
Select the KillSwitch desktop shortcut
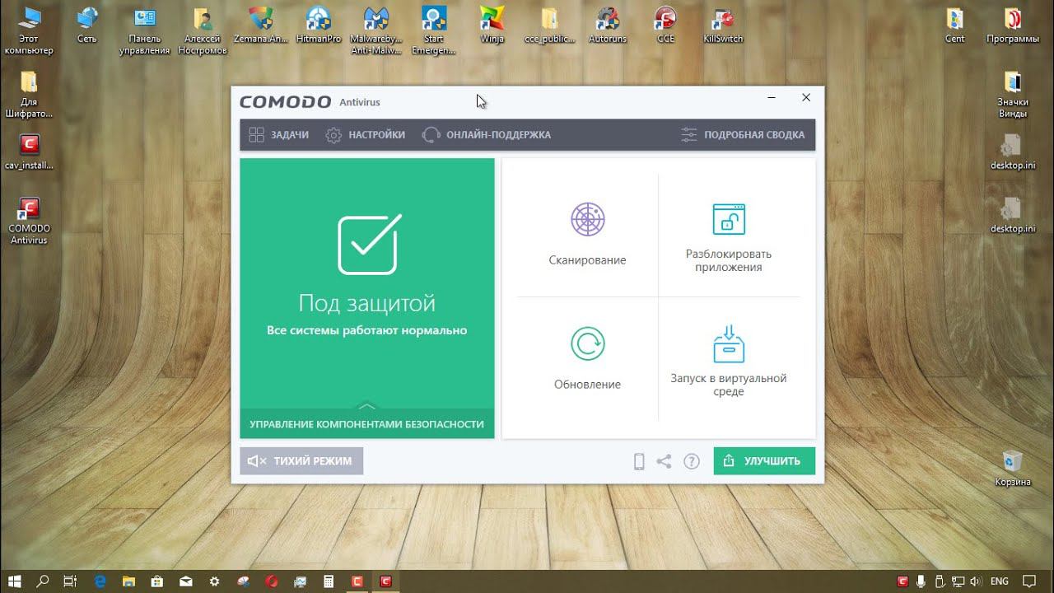[723, 26]
